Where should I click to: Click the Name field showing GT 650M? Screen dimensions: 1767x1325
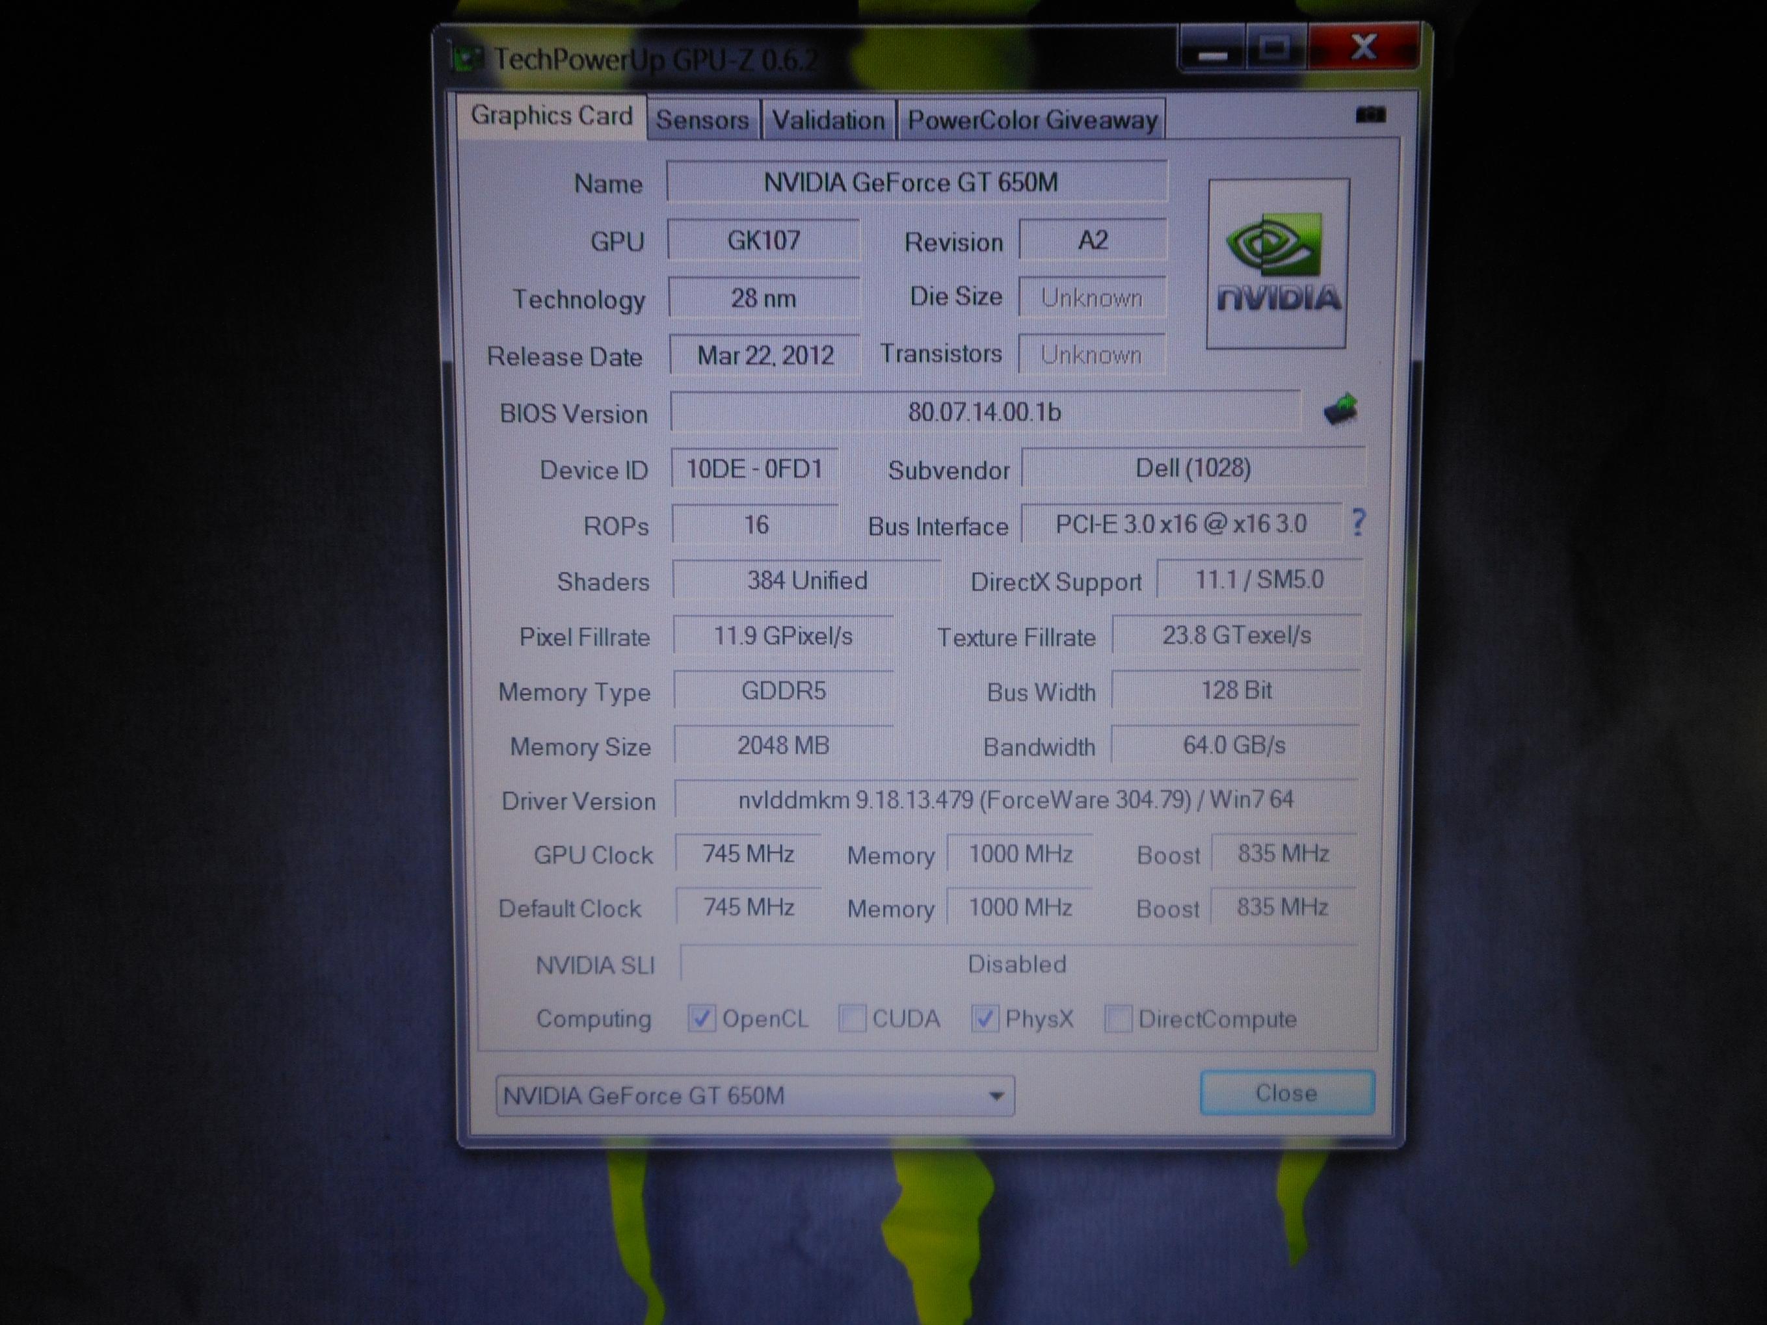click(917, 182)
